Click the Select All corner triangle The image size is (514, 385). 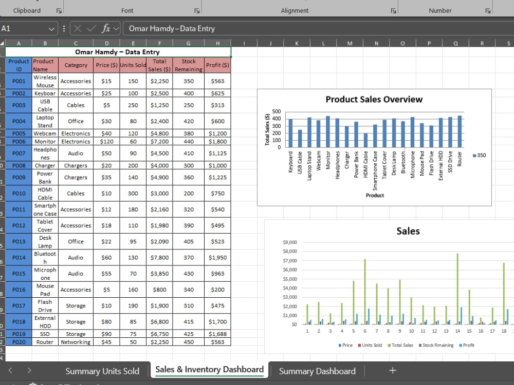(2, 43)
